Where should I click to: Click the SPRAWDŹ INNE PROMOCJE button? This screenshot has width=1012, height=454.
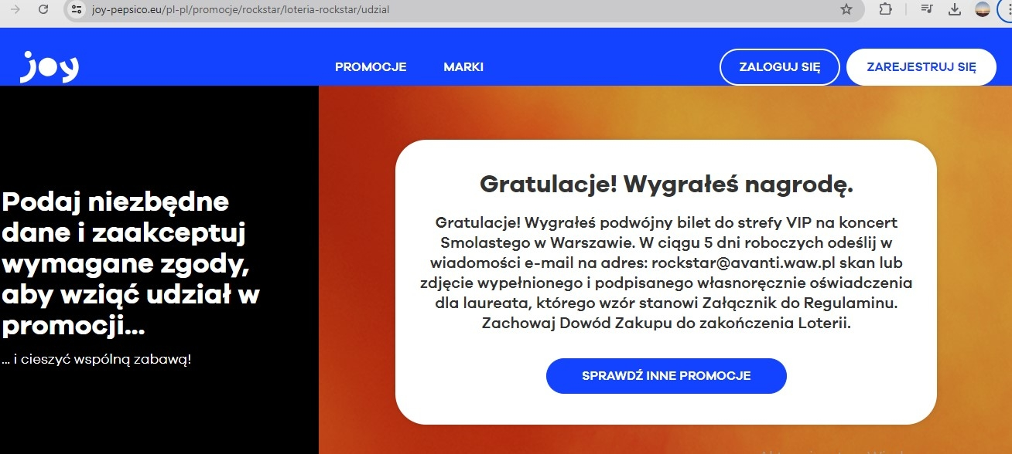click(666, 376)
